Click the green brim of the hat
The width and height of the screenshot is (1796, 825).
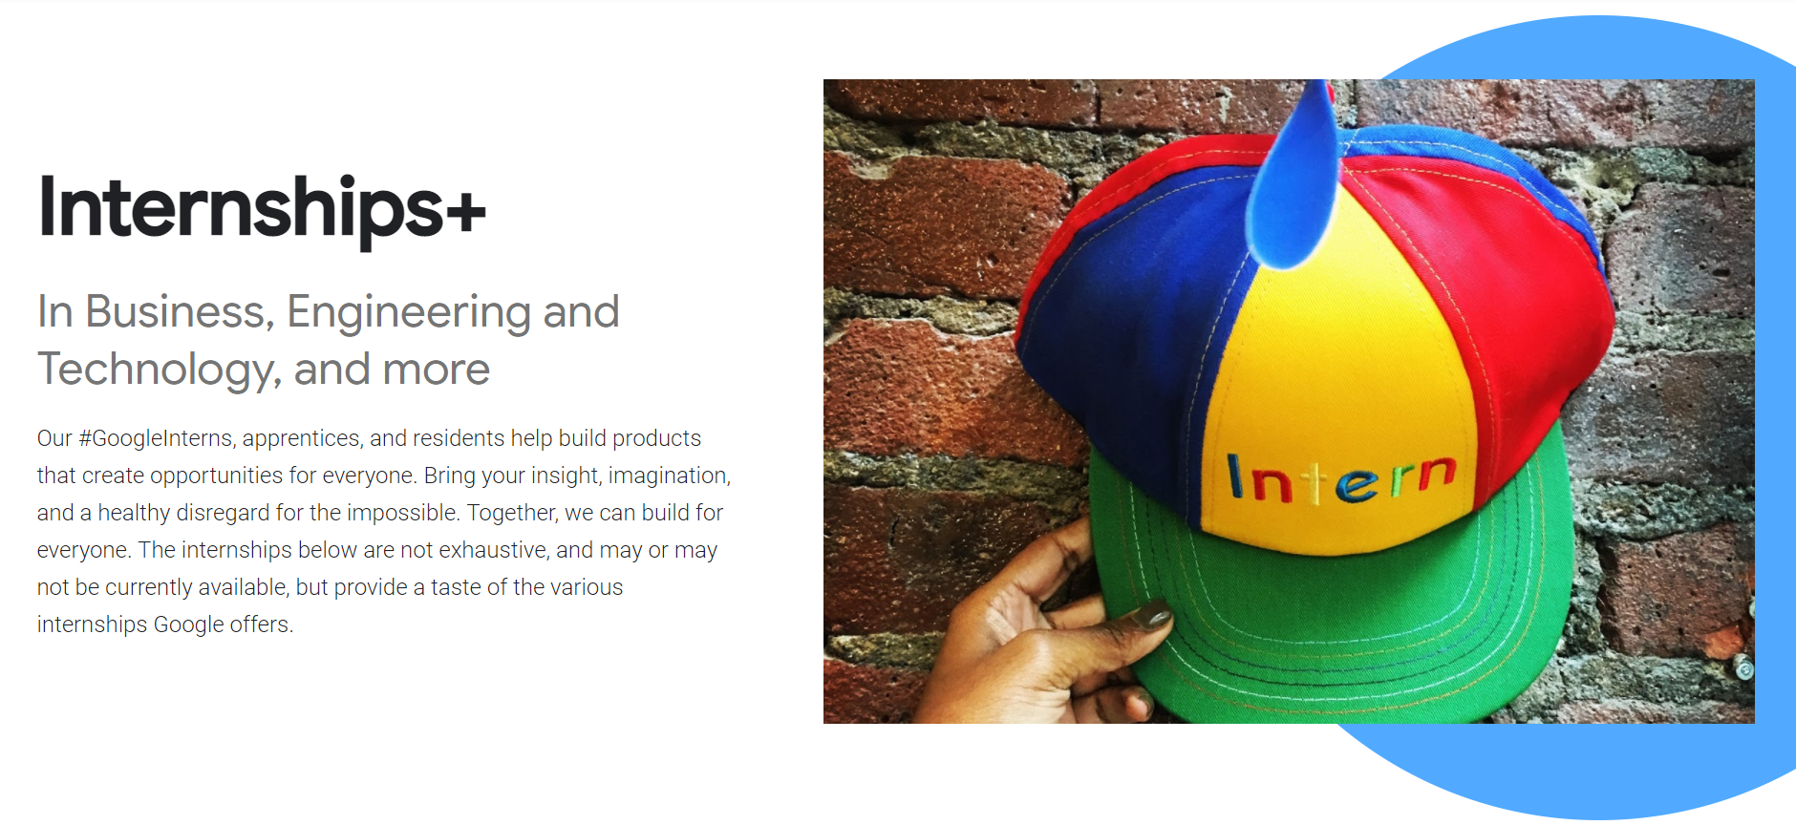coord(1337,611)
